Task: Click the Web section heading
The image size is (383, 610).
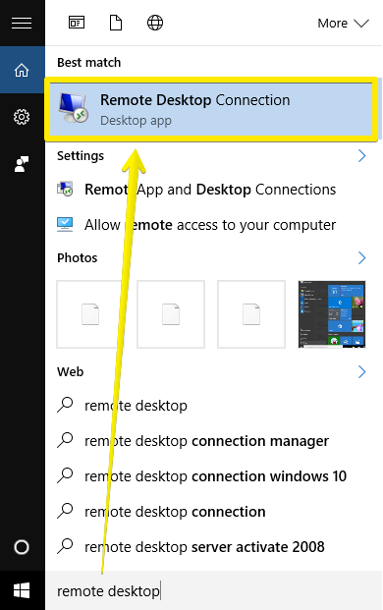Action: point(70,372)
